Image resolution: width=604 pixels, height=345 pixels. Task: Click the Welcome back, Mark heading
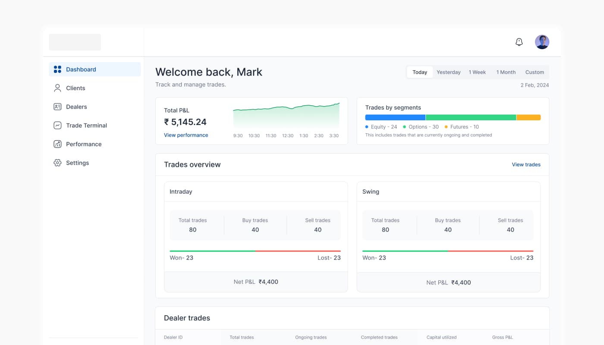tap(209, 72)
